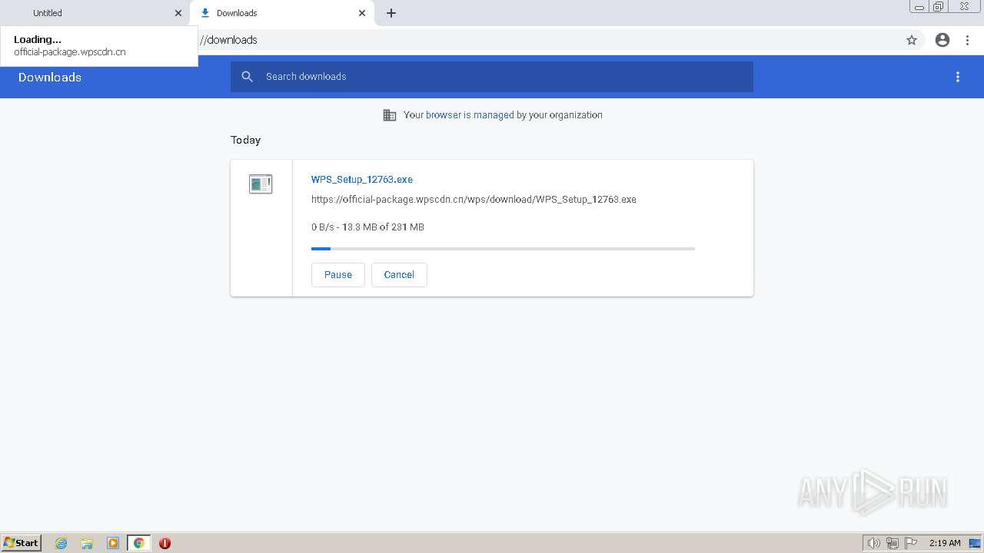Pause the WPS_Setup download
Viewport: 984px width, 553px height.
point(338,275)
